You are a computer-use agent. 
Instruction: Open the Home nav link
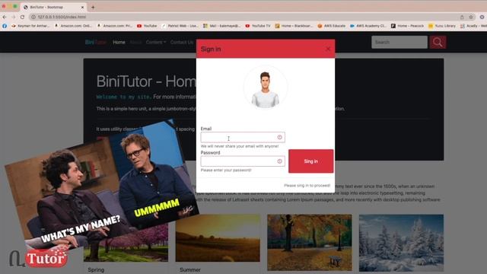[119, 43]
